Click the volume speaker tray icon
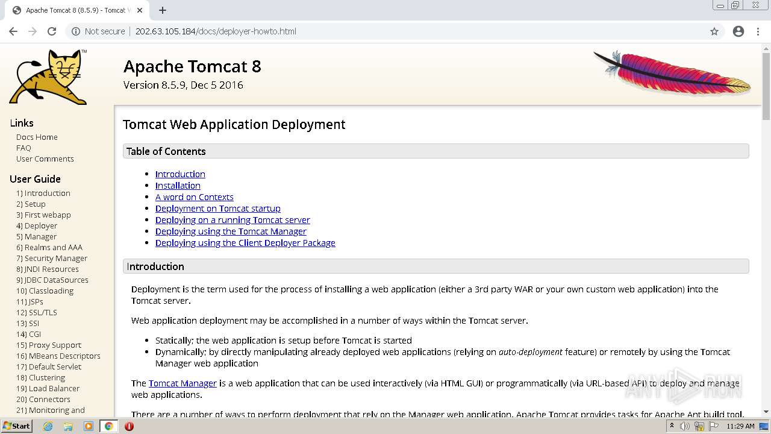Screen dimensions: 771x434 pyautogui.click(x=685, y=426)
